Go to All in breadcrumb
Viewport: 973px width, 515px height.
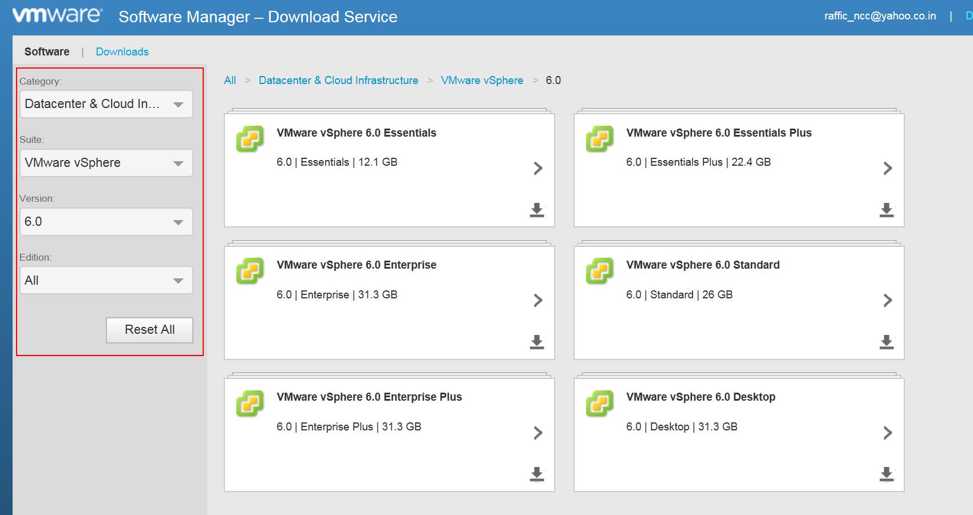point(230,80)
